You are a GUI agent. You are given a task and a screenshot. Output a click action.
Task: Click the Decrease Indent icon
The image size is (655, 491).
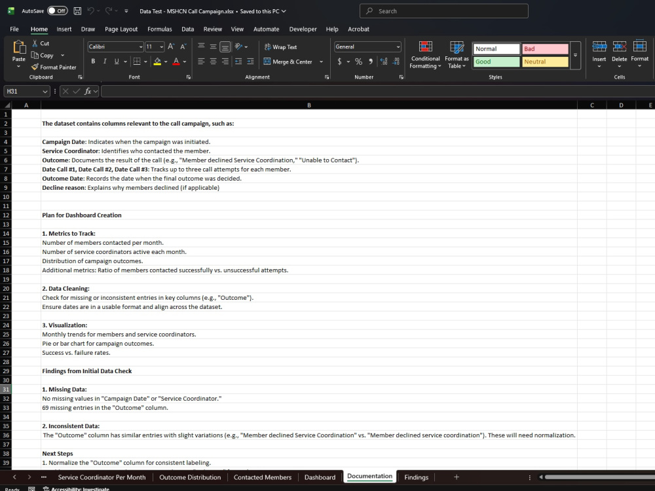[238, 62]
